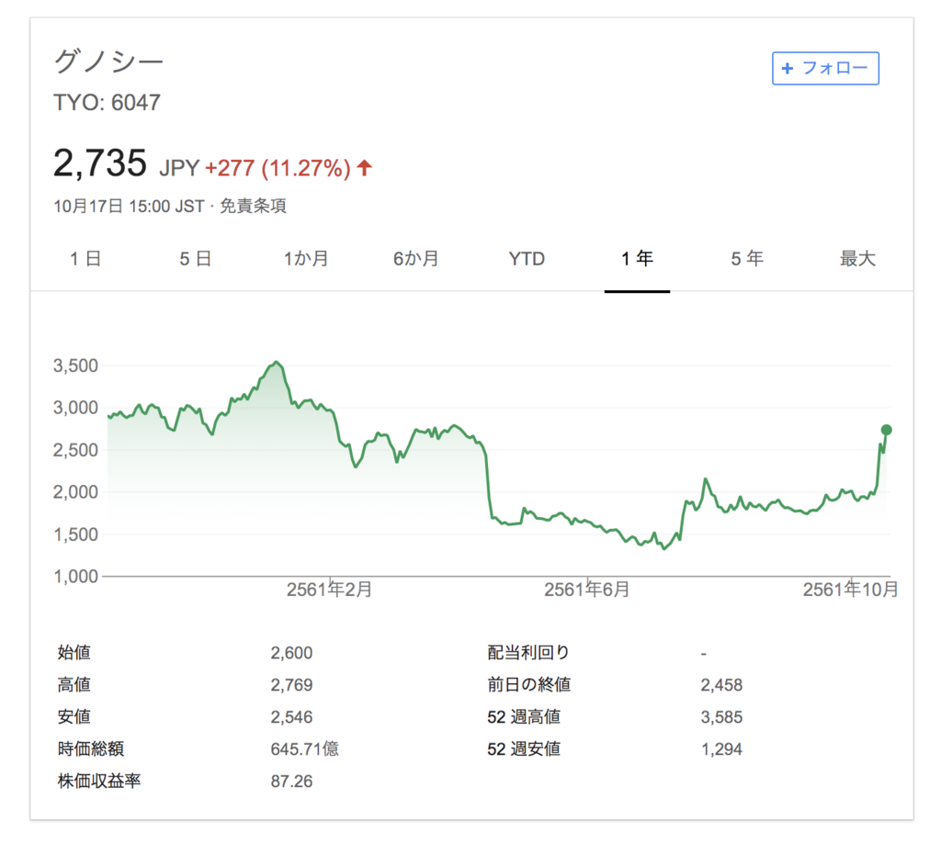Click the 株価収益率 label
Screen dimensions: 941x843
[99, 781]
